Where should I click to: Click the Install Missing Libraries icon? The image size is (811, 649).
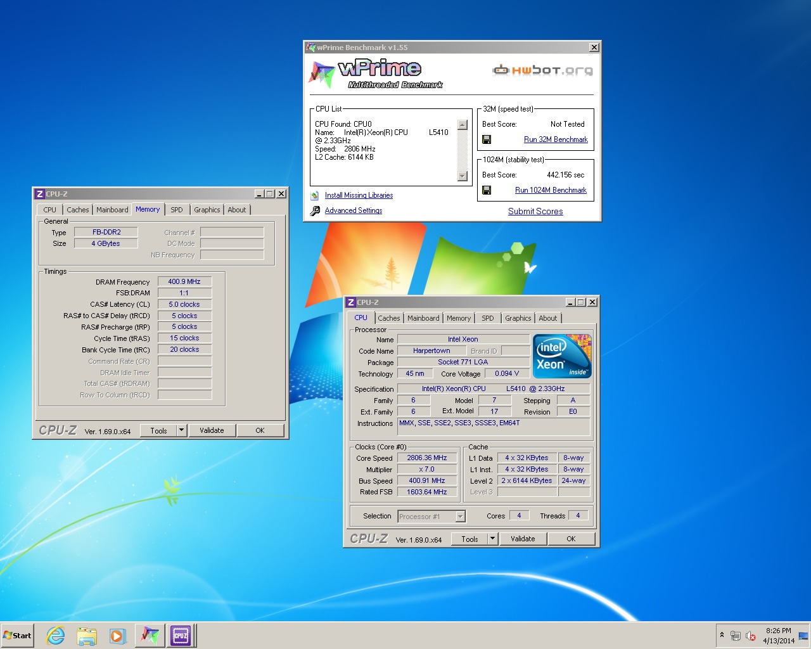pos(315,195)
